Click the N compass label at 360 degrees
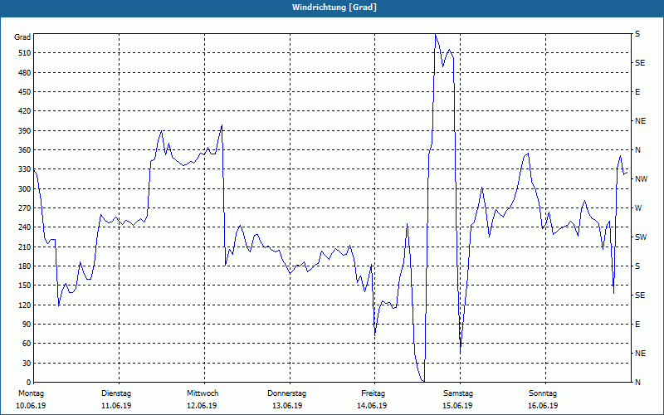Viewport: 664px width, 415px height. [637, 150]
